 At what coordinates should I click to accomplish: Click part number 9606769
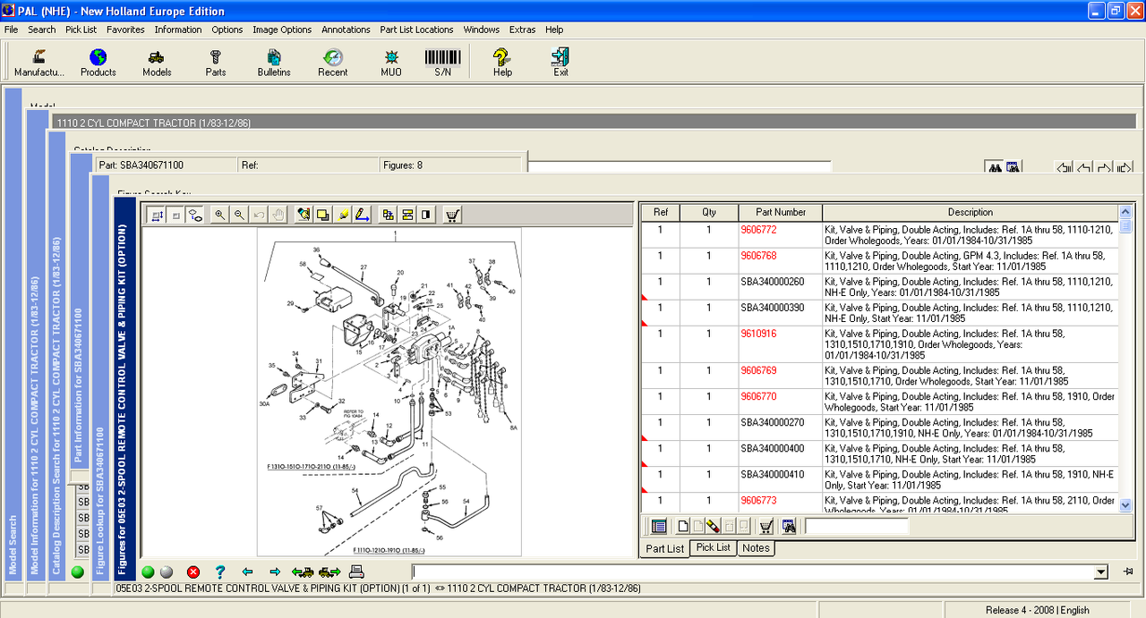[x=758, y=370]
